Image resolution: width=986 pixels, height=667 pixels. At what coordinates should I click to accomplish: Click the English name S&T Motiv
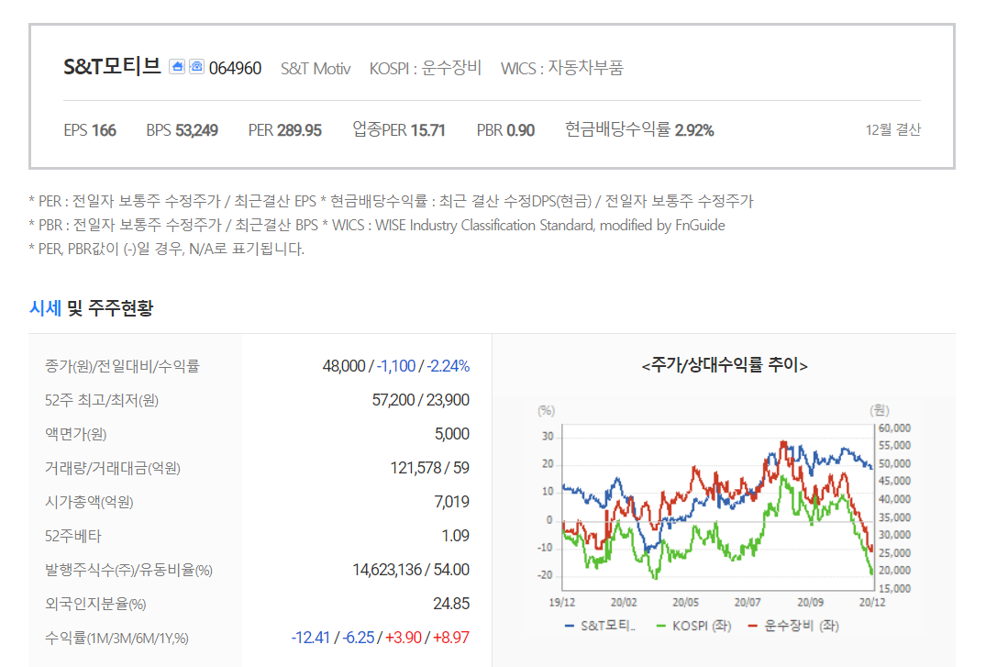316,68
